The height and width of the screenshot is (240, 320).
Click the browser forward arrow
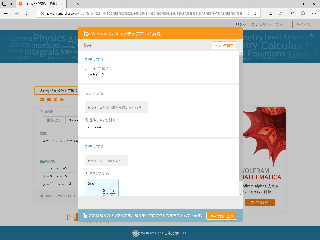17,13
